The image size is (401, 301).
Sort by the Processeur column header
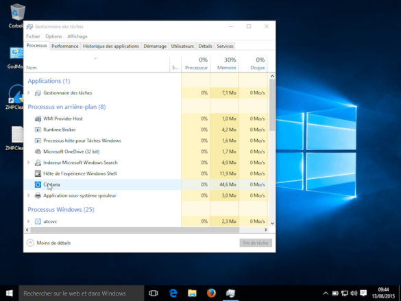[196, 64]
